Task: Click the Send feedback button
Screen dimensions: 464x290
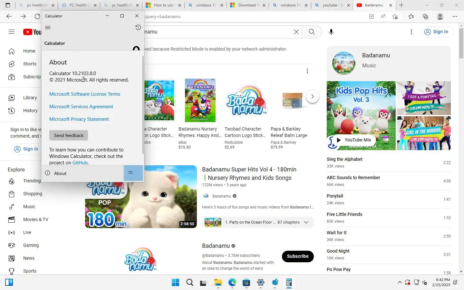Action: (69, 135)
